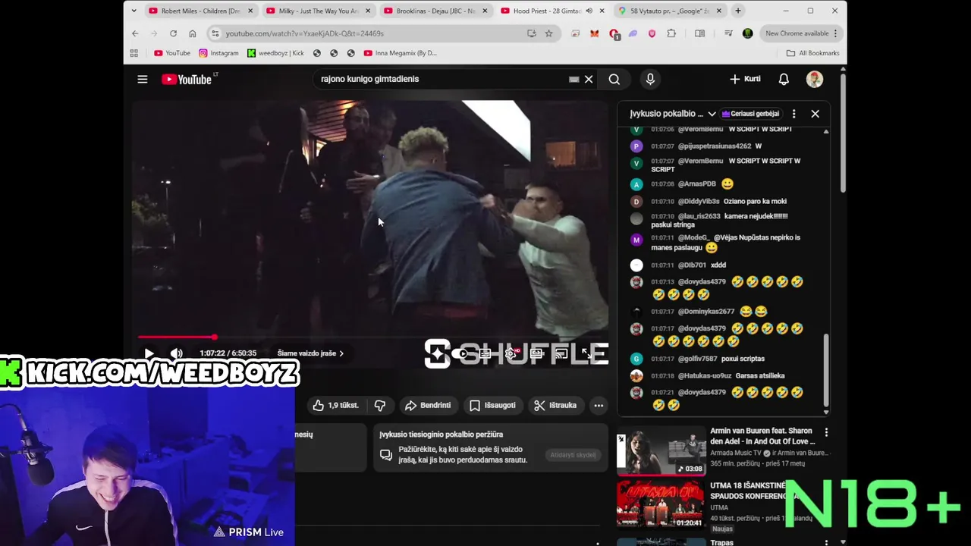Screen dimensions: 971x546
Task: Open the tab search dropdown arrow
Action: [134, 11]
